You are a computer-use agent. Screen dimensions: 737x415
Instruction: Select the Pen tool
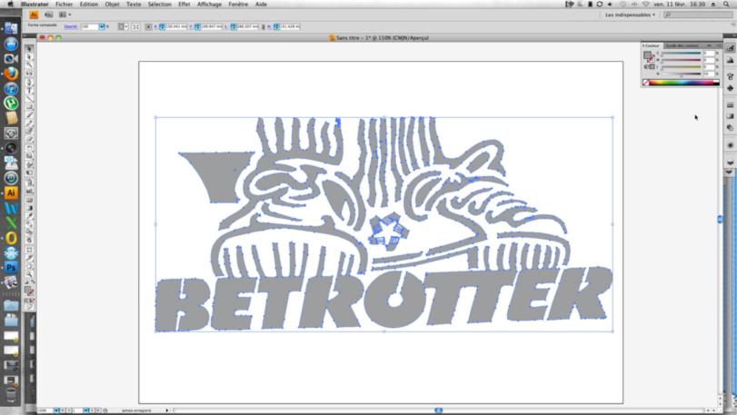coord(29,82)
